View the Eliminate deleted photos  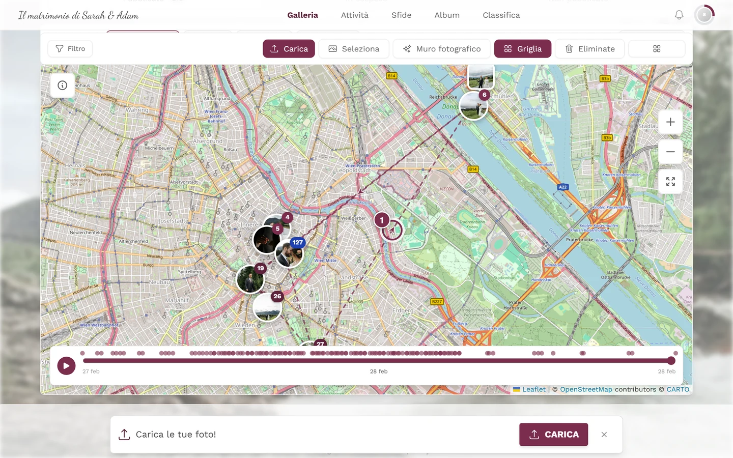click(589, 49)
